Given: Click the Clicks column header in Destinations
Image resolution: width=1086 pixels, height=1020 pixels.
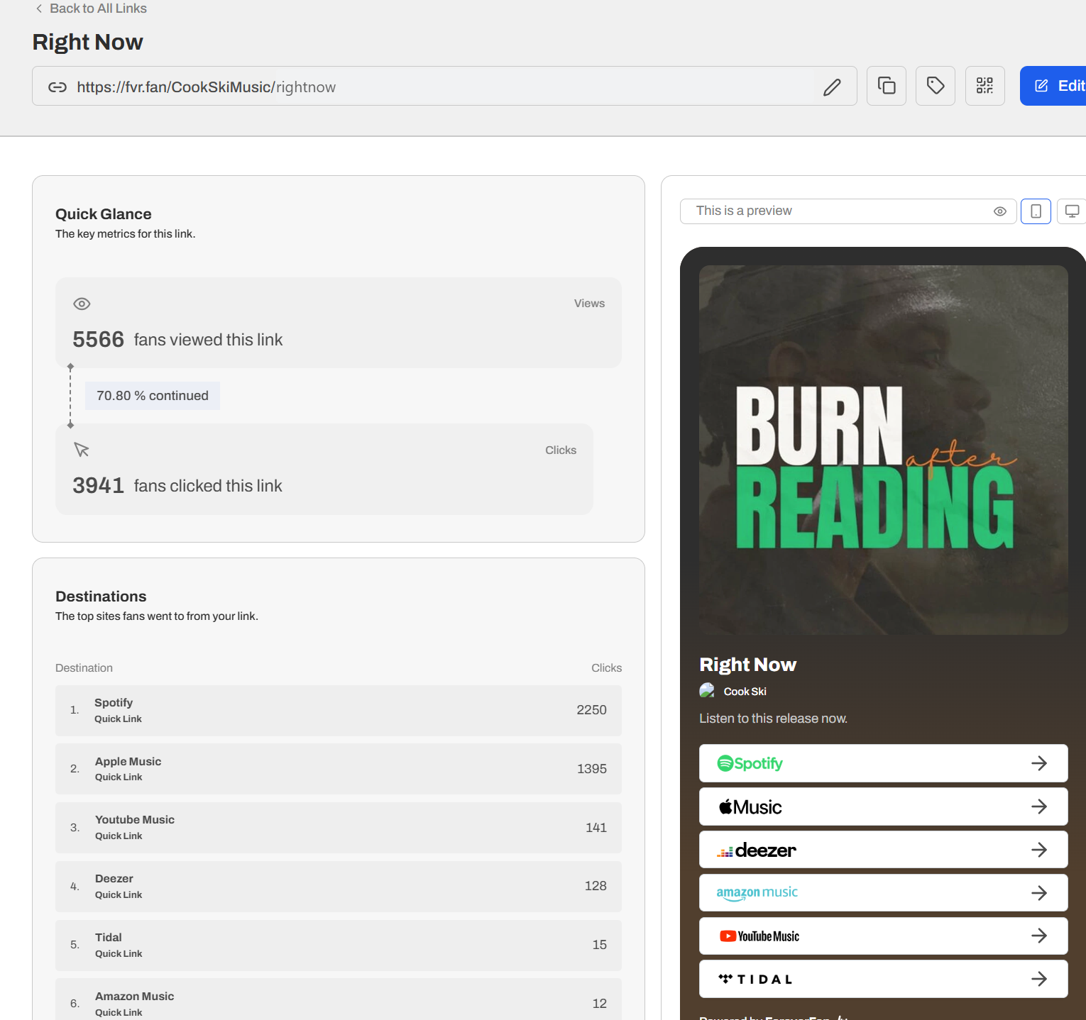Looking at the screenshot, I should pyautogui.click(x=606, y=668).
